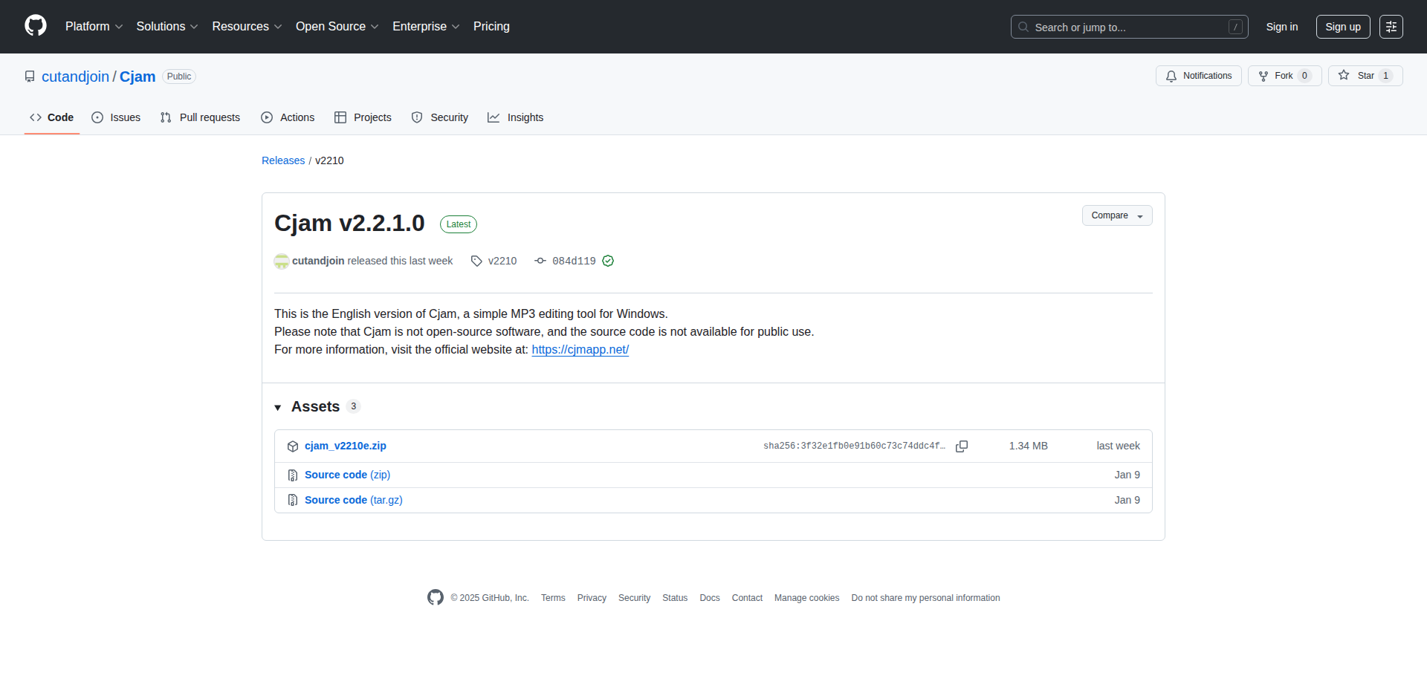Click the Latest release badge
Screen dimensions: 1427x699
tap(459, 224)
